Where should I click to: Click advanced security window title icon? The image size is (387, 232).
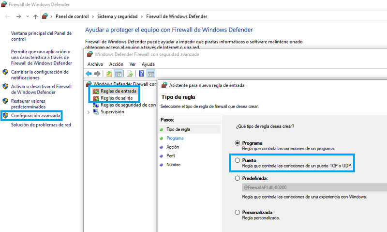coord(90,54)
